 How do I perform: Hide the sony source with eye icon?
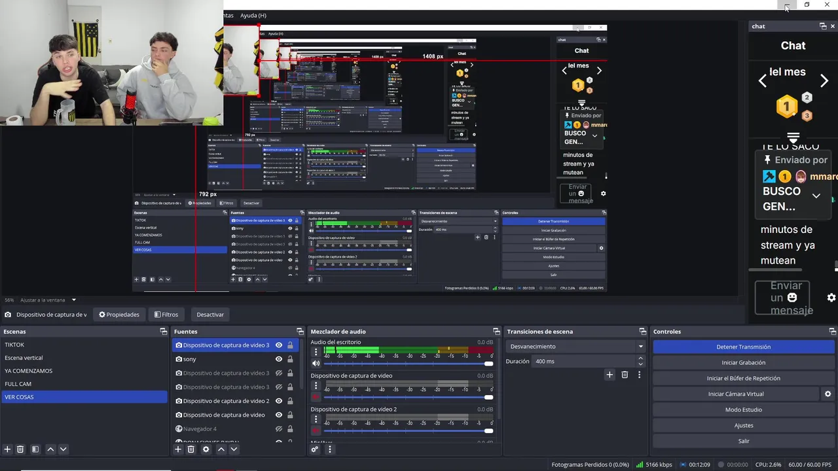[x=279, y=359]
